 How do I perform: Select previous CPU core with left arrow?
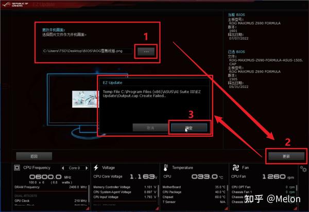pos(63,168)
